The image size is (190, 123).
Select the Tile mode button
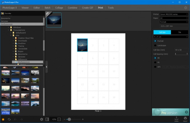coord(179,32)
